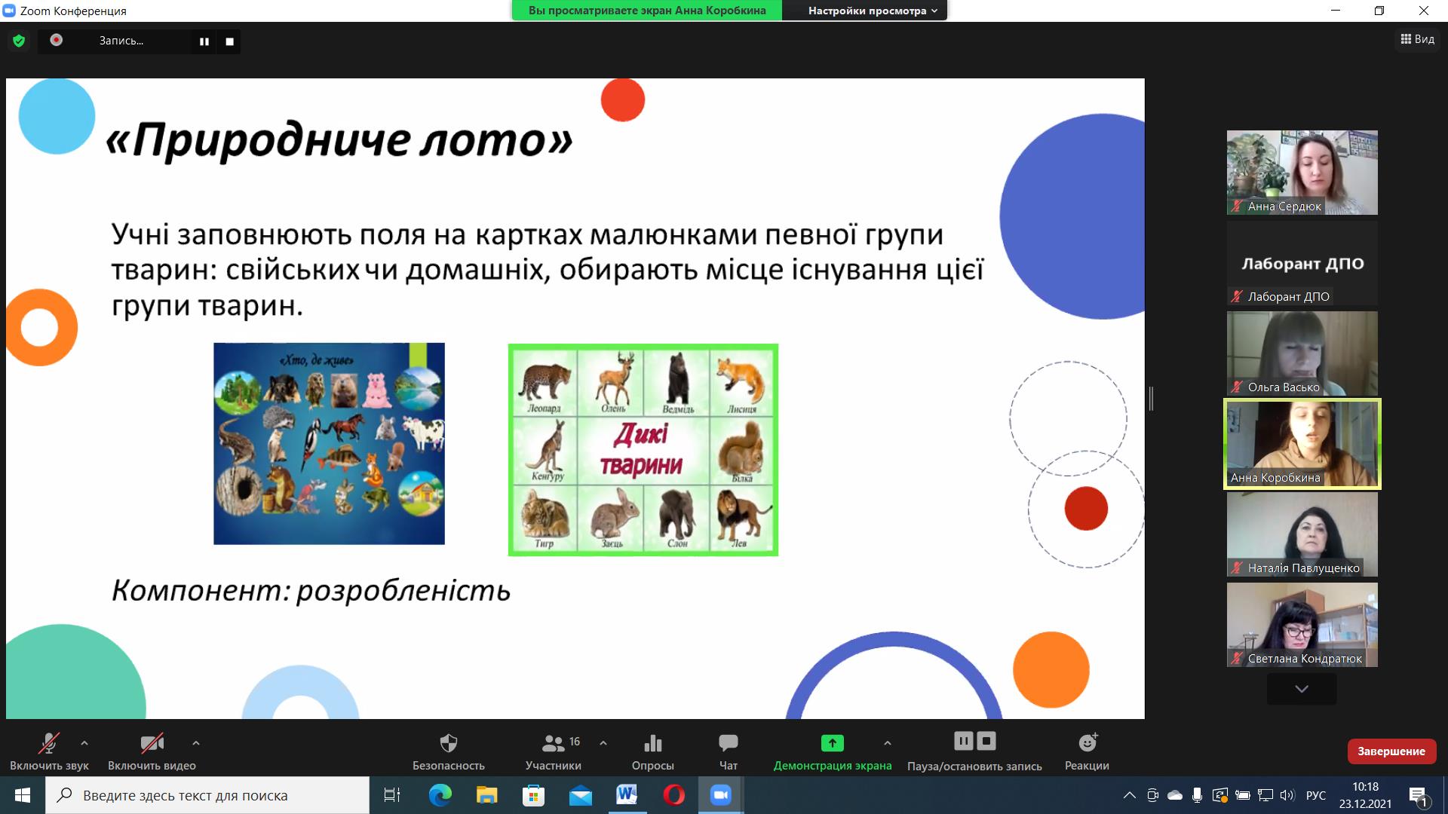
Task: Open Task View in taskbar
Action: (x=392, y=795)
